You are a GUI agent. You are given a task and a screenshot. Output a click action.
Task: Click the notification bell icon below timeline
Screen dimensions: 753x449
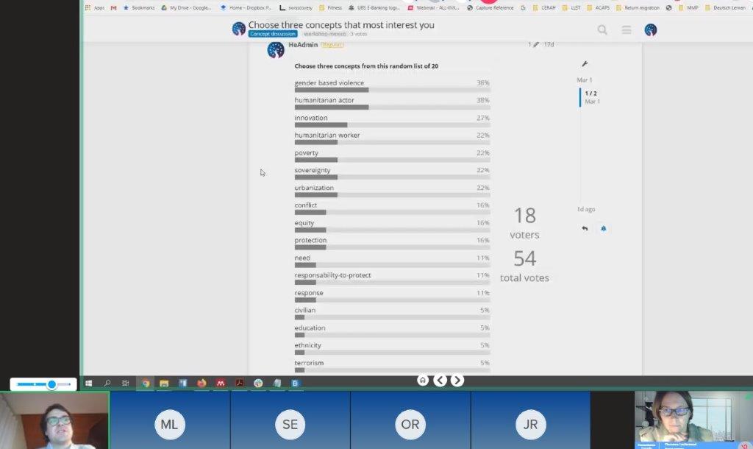click(x=603, y=228)
